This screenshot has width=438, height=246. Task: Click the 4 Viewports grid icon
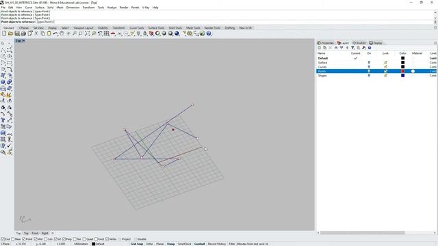click(107, 33)
